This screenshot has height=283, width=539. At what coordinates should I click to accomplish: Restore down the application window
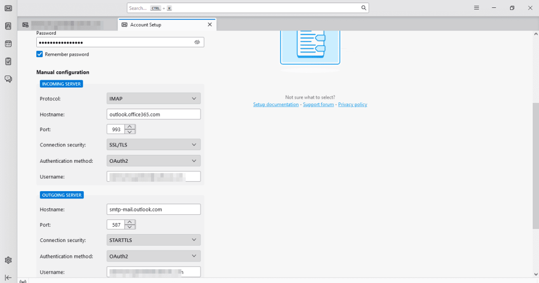(x=512, y=8)
